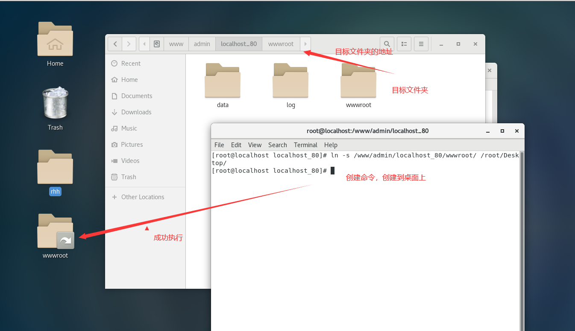Click the terminal vertical scrollbar
Screen dimensions: 575x331
pos(522,239)
